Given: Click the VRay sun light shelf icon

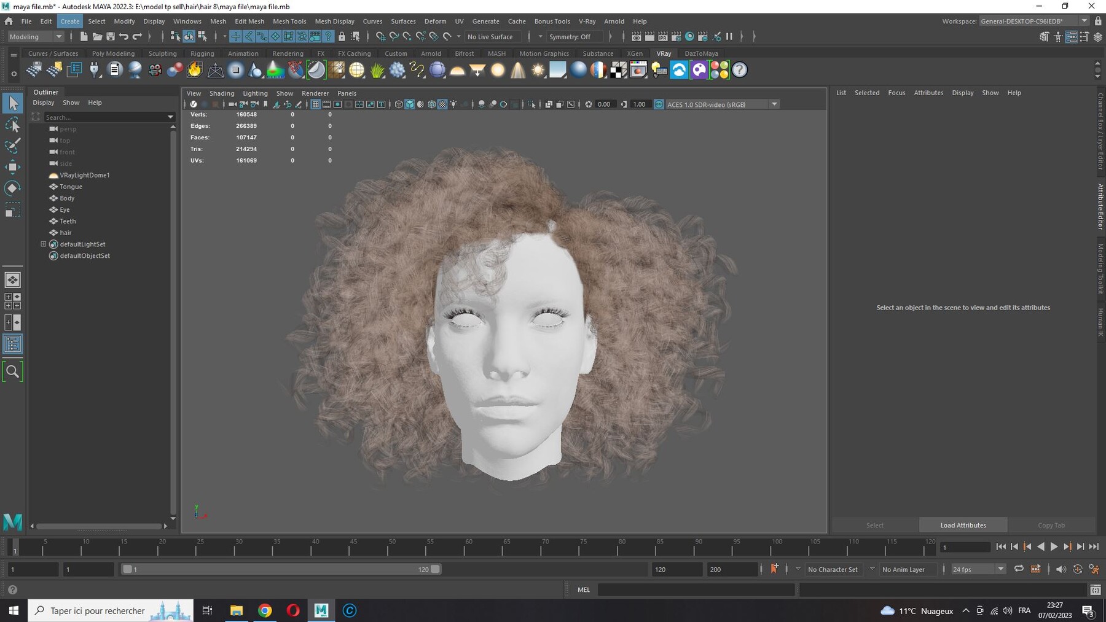Looking at the screenshot, I should coord(538,70).
